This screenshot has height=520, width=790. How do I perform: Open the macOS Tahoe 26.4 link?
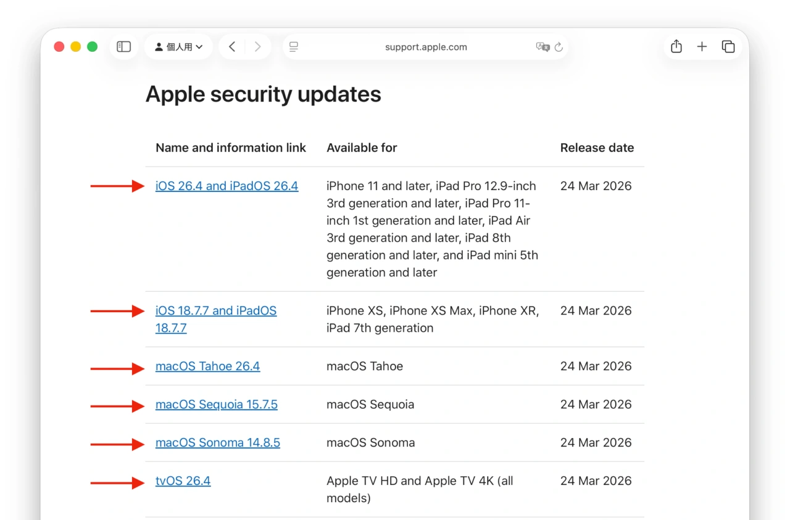point(207,366)
